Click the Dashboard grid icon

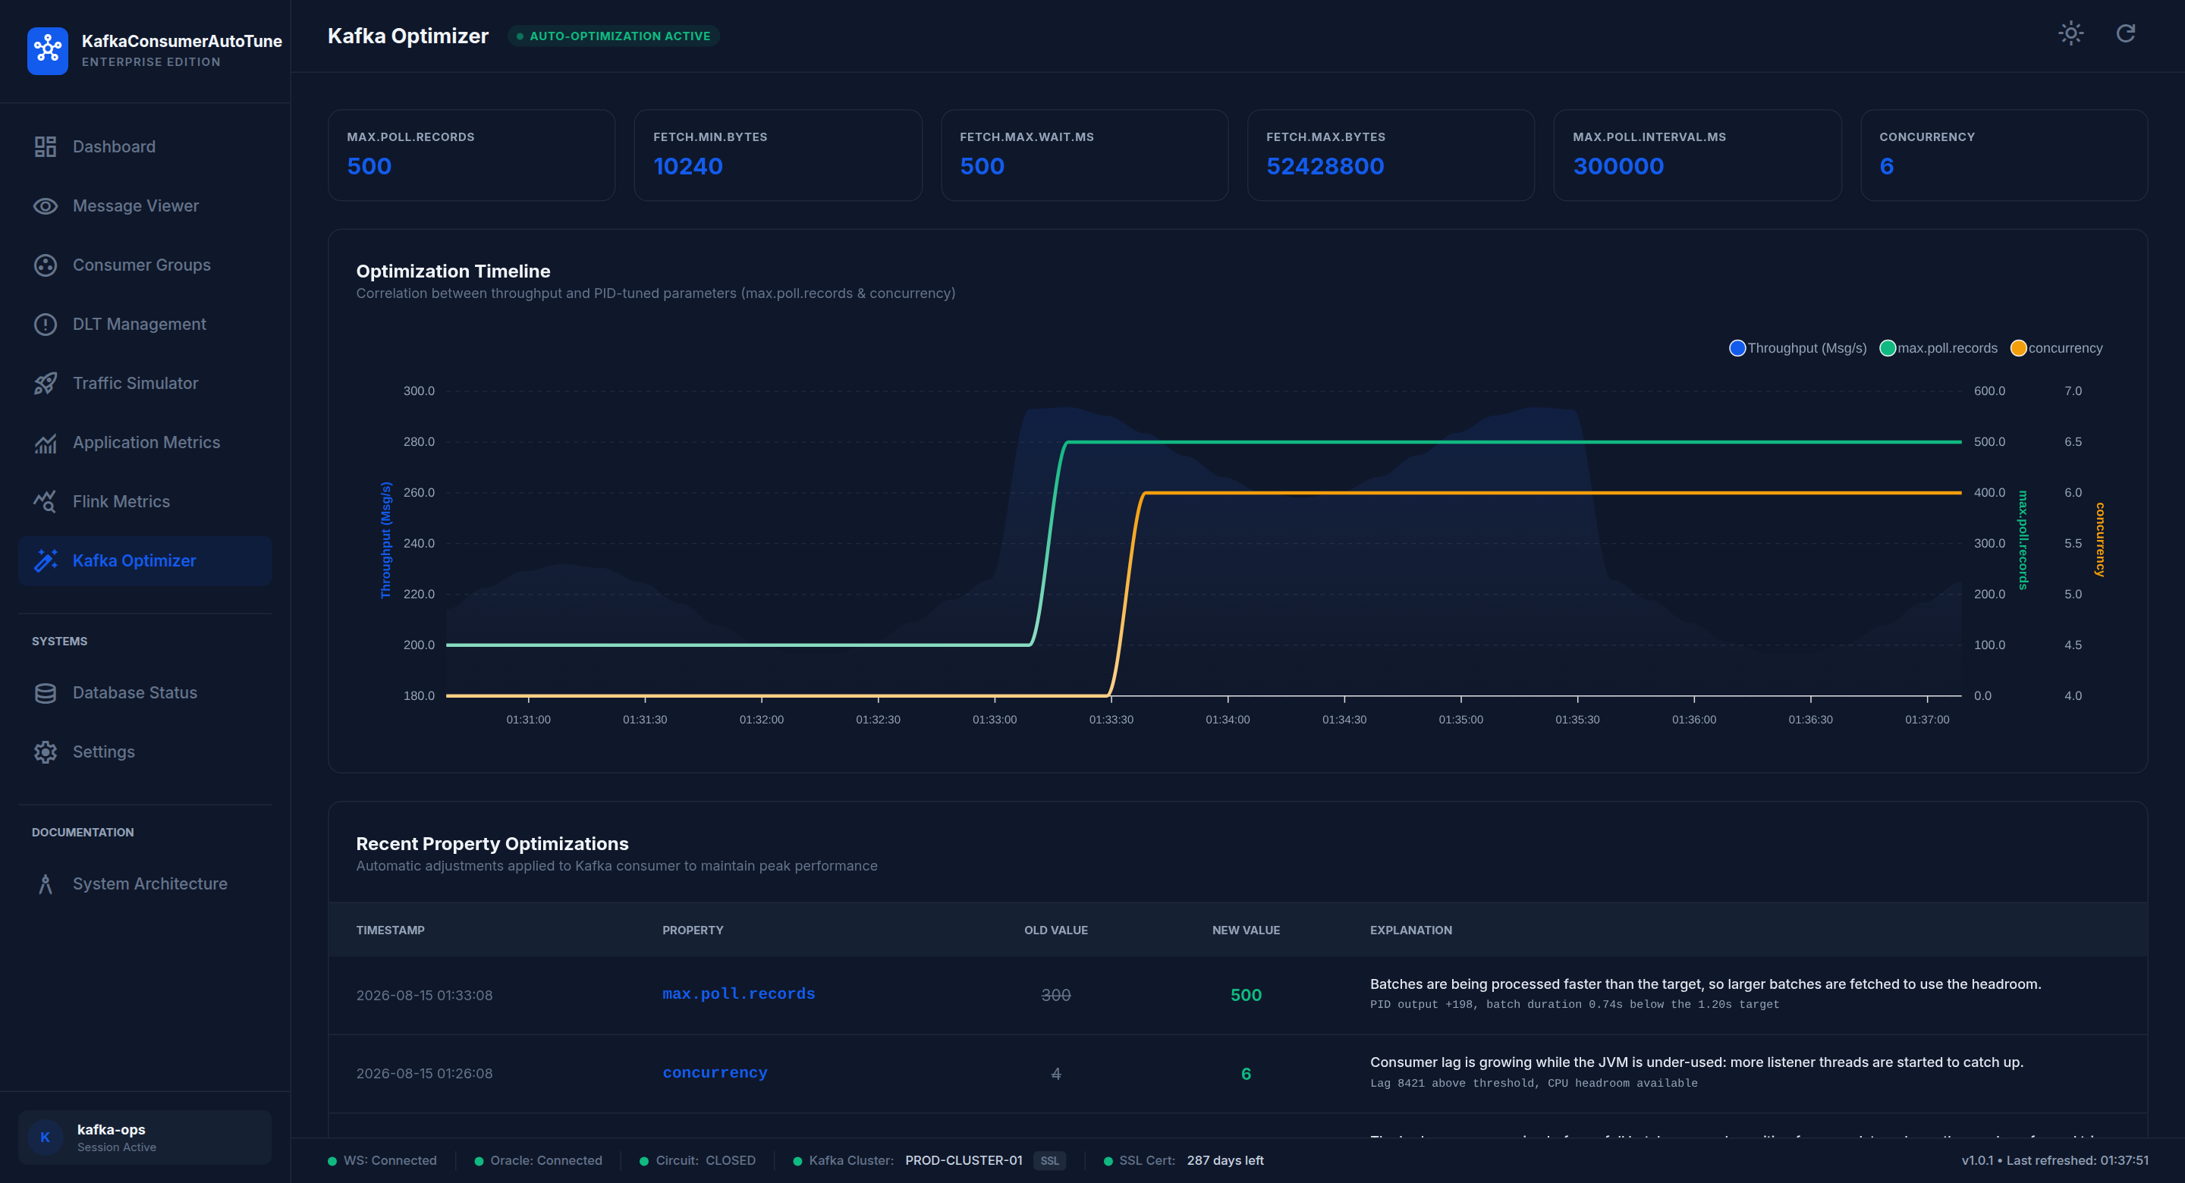point(45,146)
